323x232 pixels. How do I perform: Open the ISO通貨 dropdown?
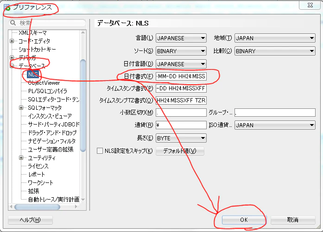[275, 125]
